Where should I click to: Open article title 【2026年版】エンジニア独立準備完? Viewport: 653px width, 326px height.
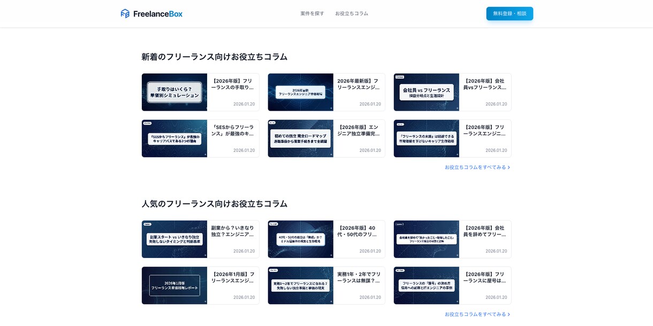click(359, 131)
